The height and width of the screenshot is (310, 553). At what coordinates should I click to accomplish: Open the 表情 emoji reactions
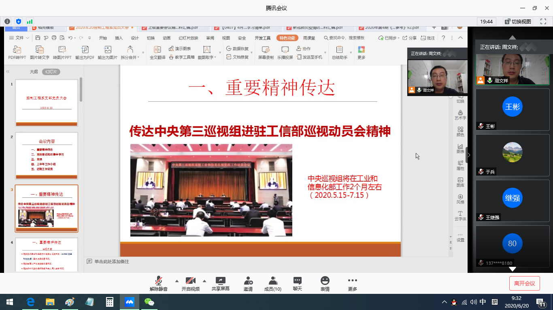(325, 281)
